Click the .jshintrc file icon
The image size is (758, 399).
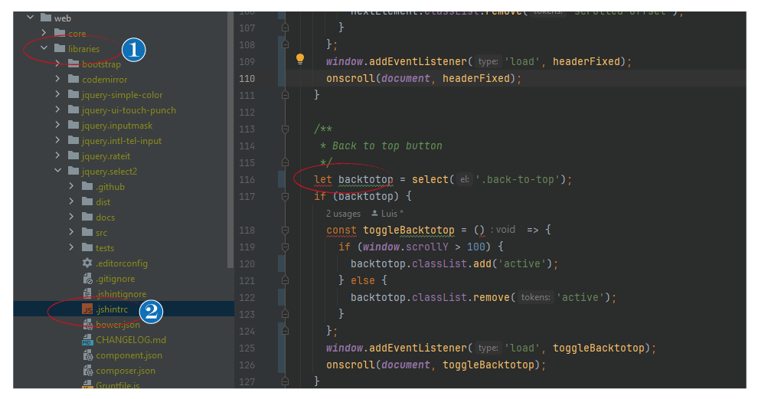coord(87,309)
